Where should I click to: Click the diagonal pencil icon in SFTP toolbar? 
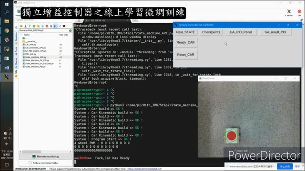(x=60, y=26)
